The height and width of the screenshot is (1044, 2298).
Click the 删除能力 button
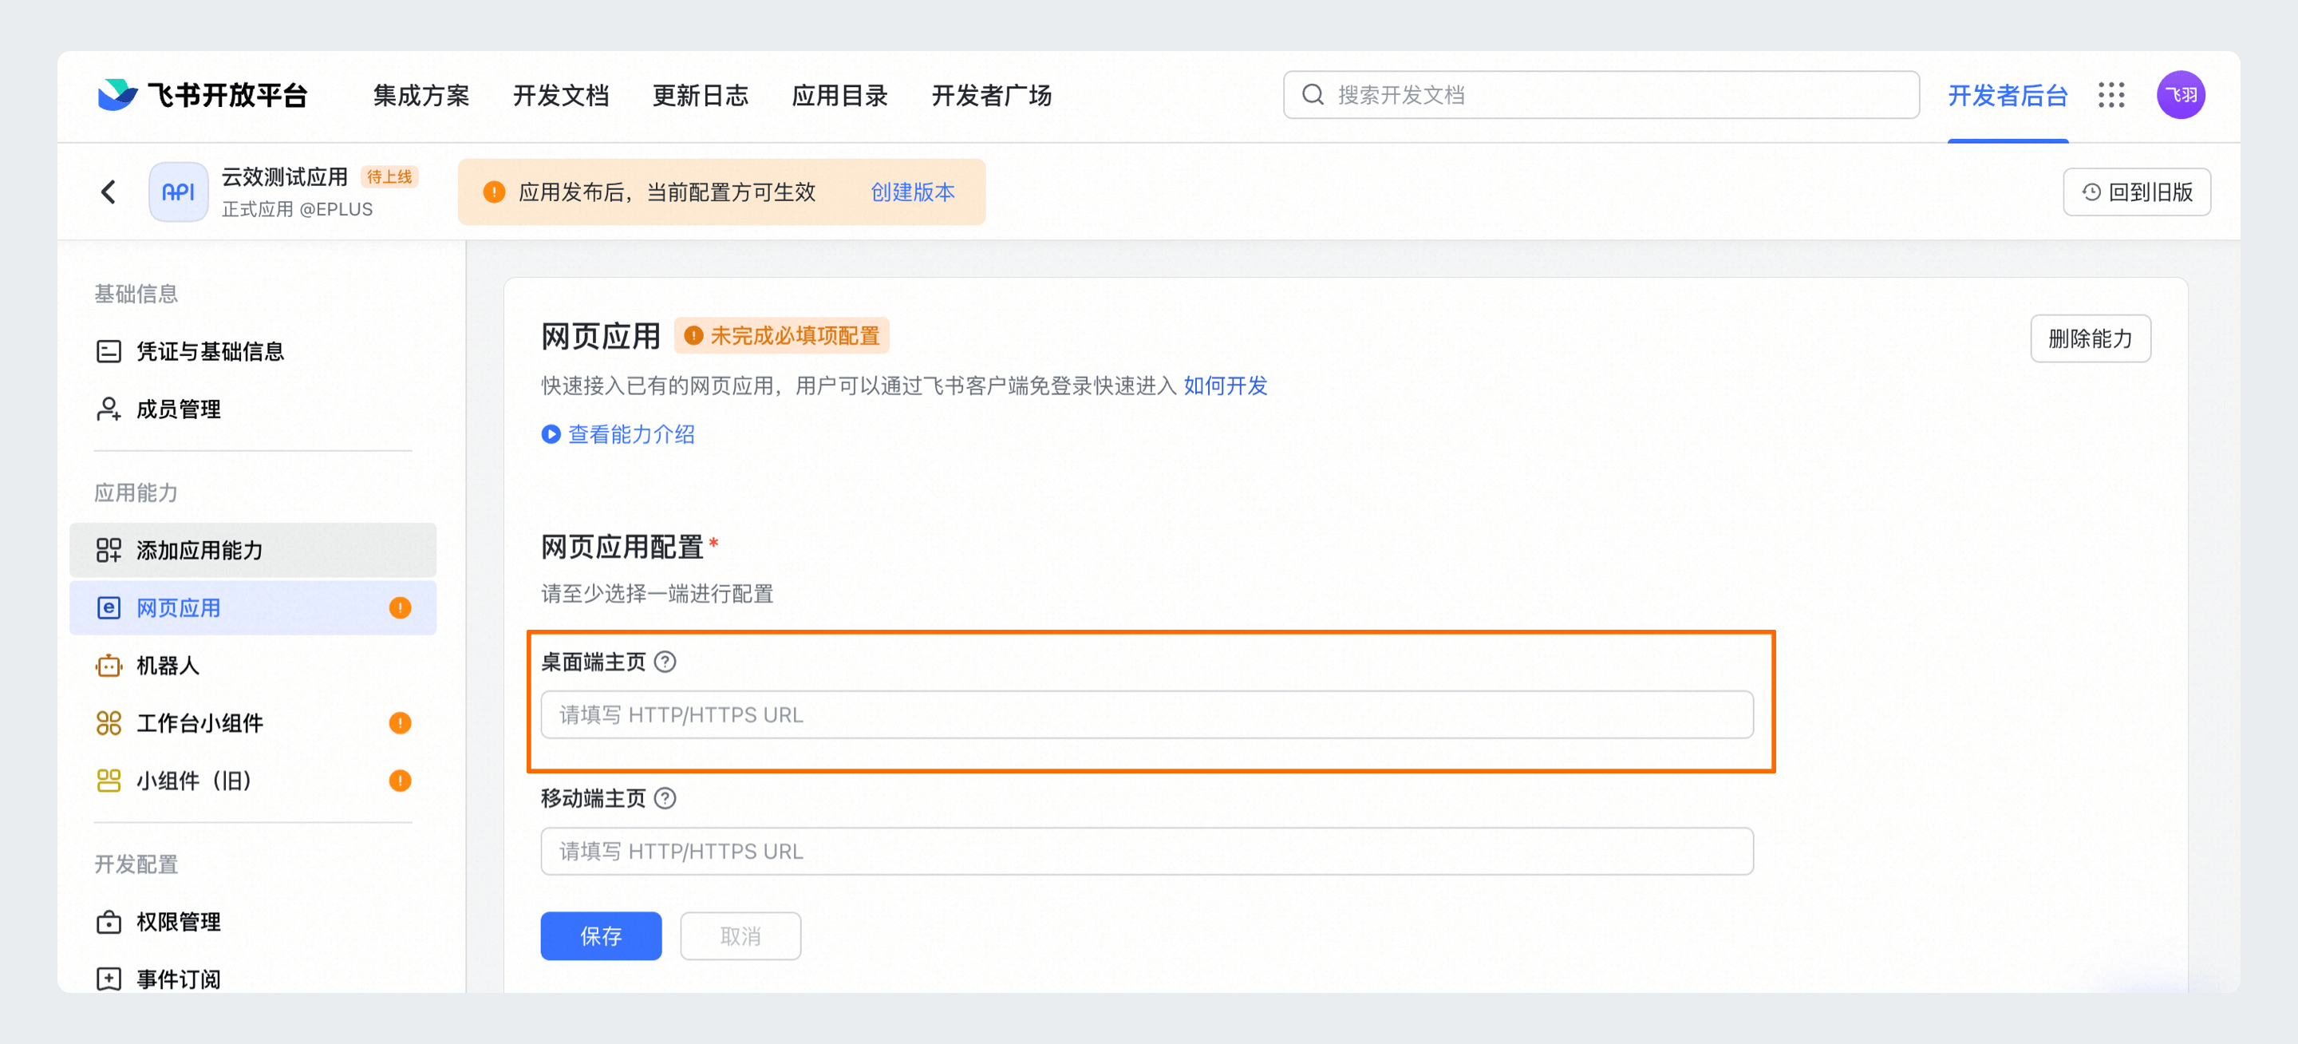click(2091, 338)
